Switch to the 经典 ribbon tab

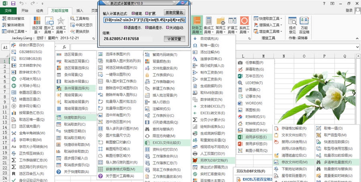[x=40, y=10]
